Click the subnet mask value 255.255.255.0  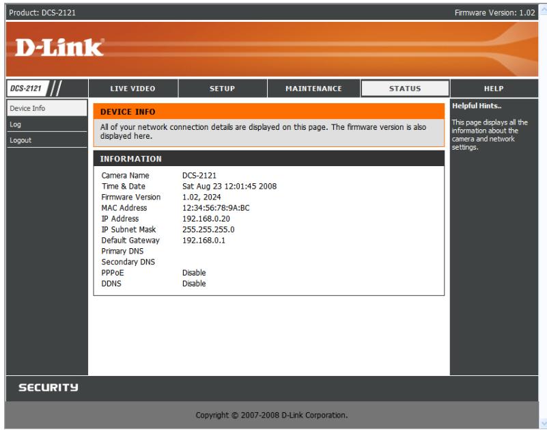208,230
